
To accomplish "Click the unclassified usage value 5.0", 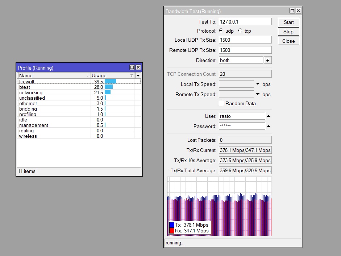I will [100, 98].
